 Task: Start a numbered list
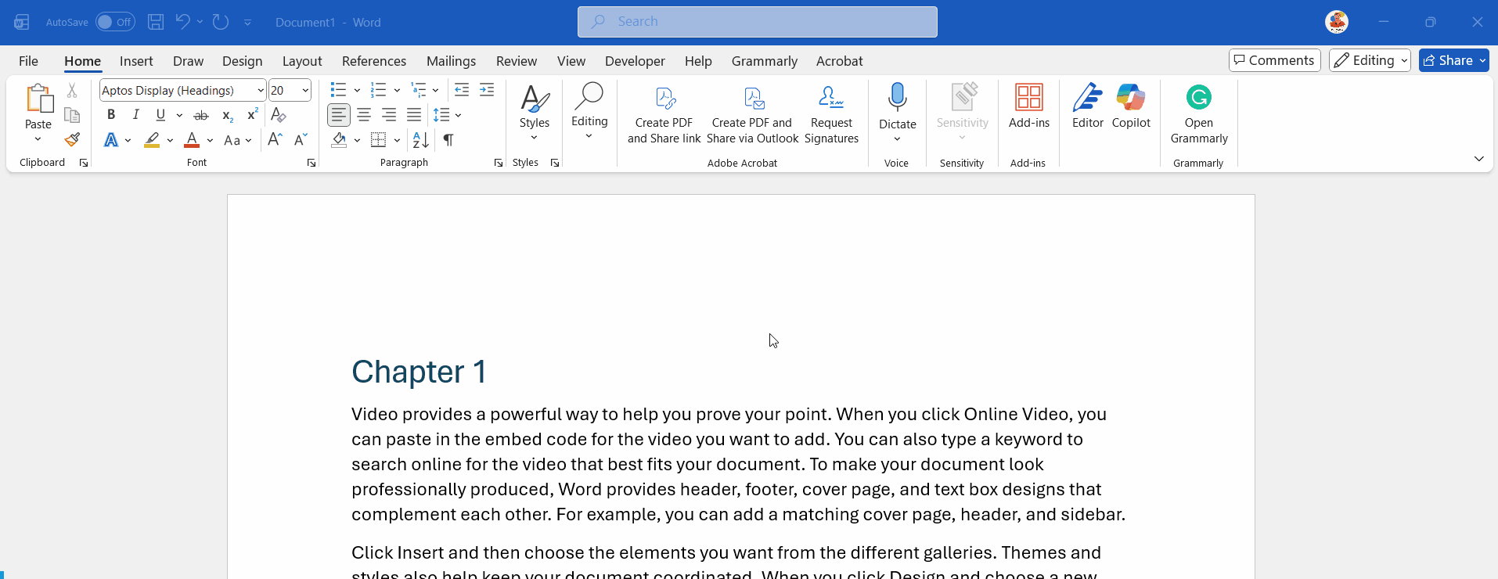pyautogui.click(x=379, y=90)
